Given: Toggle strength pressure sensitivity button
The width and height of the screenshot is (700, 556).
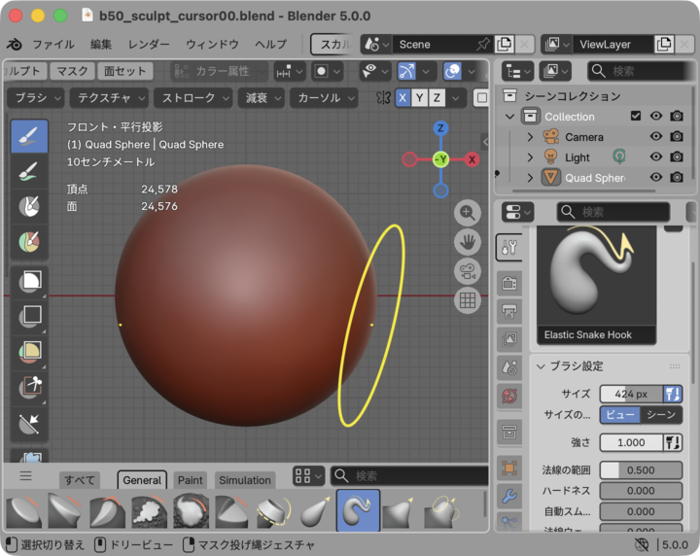Looking at the screenshot, I should pos(673,442).
